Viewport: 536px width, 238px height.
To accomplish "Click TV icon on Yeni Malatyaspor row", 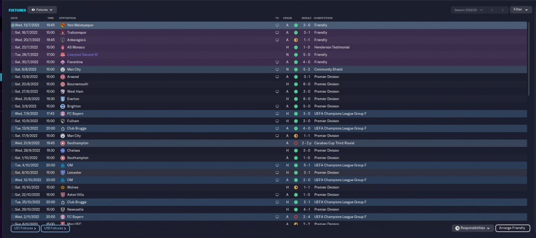I will coord(277,25).
